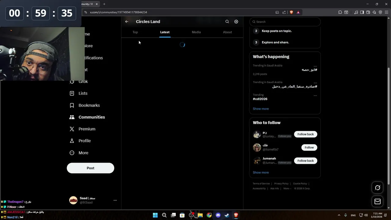Open Lists in the left sidebar

click(79, 94)
